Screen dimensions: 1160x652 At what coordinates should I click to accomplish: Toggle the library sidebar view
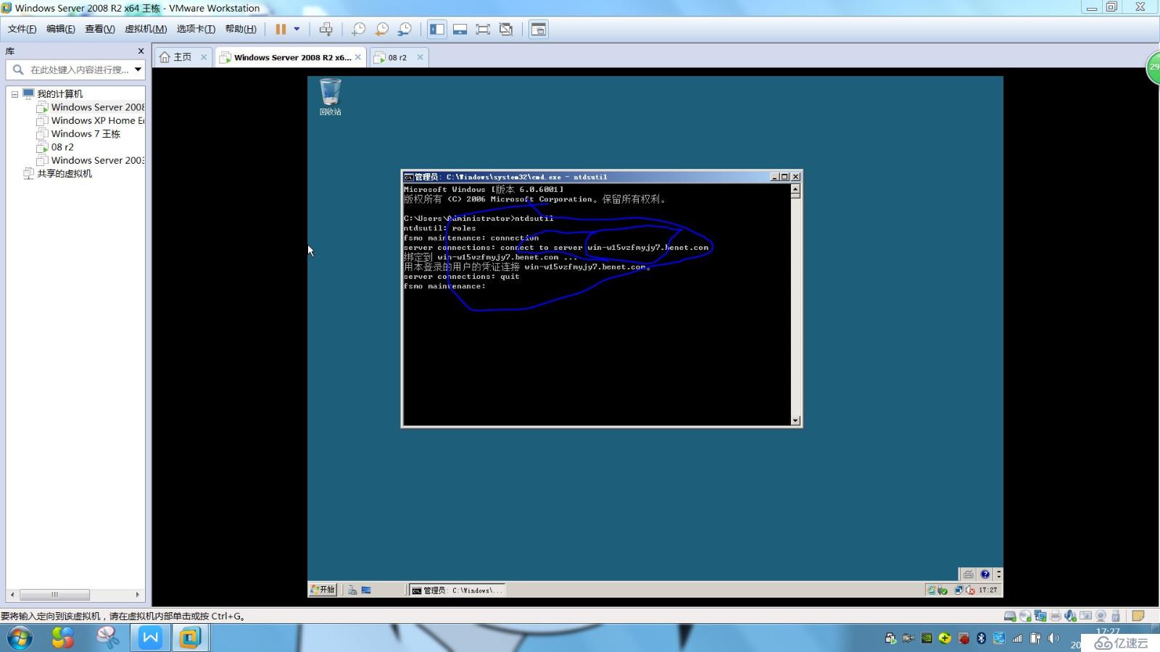(x=437, y=29)
